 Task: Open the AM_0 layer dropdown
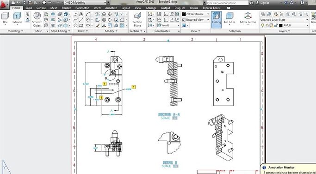point(284,25)
